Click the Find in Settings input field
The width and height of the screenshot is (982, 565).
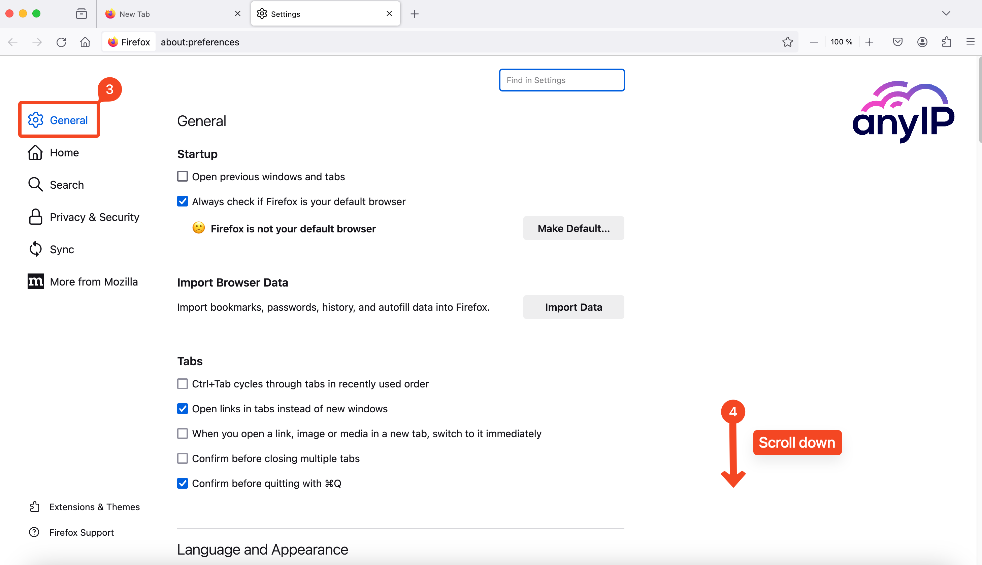tap(561, 79)
